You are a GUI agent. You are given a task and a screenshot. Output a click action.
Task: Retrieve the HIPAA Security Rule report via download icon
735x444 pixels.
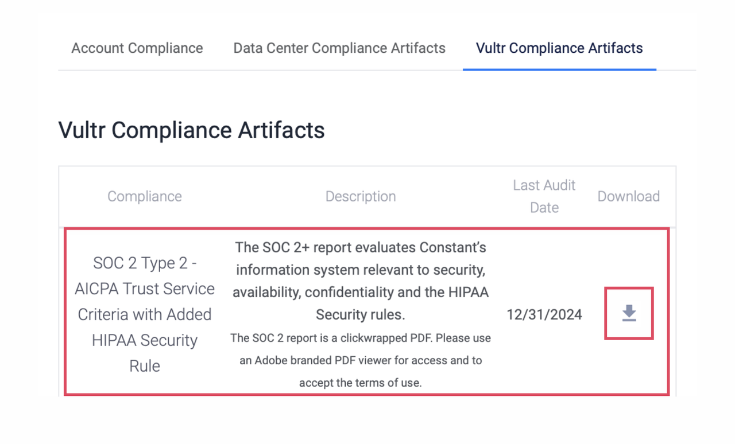629,313
